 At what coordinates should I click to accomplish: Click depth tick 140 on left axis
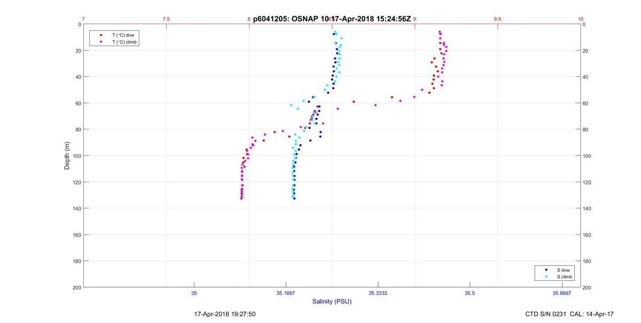(76, 208)
